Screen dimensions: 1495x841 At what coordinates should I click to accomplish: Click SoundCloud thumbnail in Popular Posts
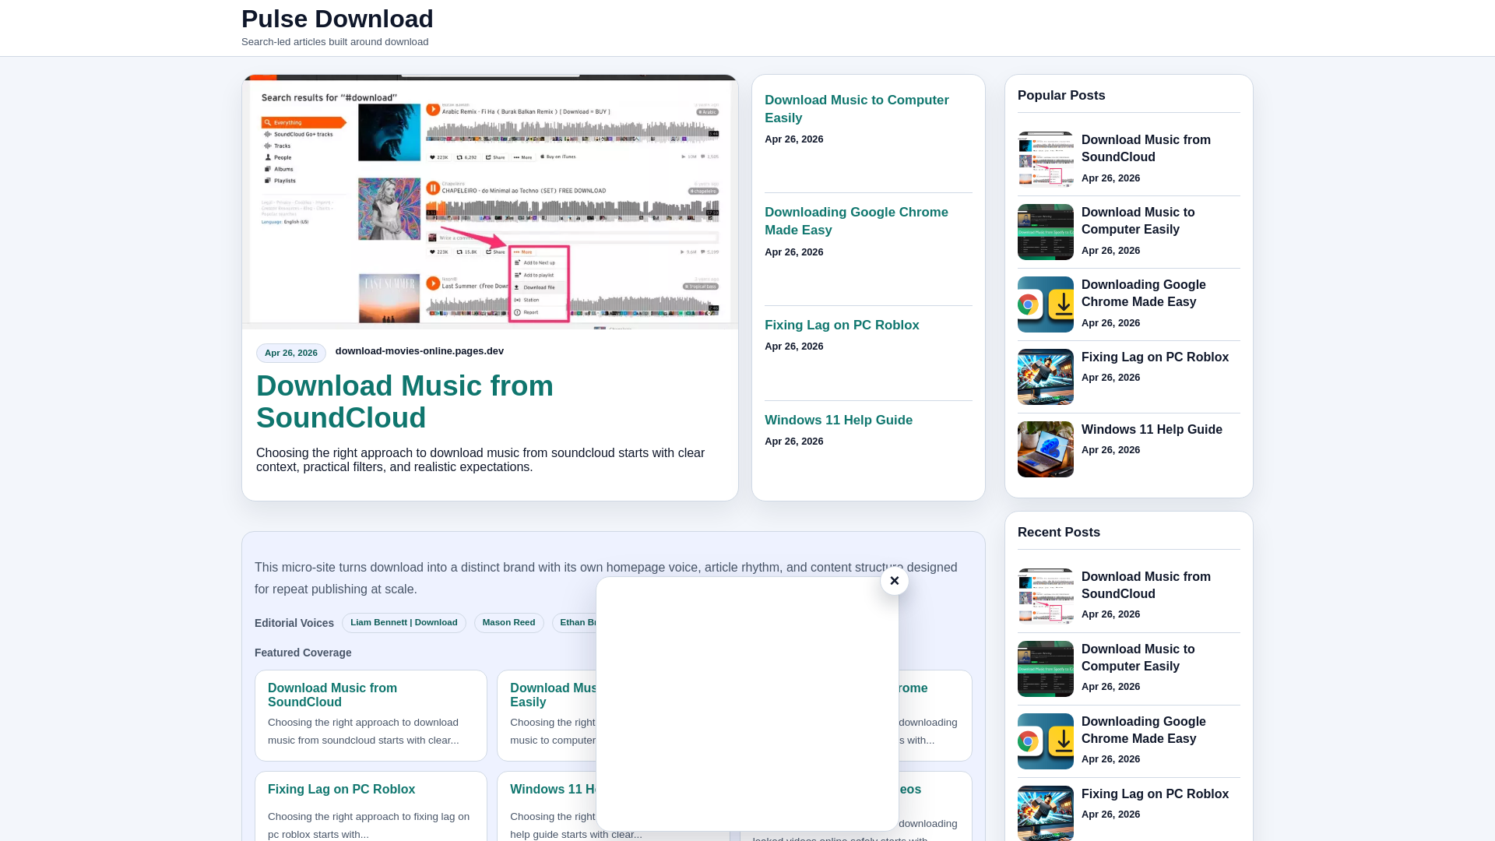pos(1046,160)
